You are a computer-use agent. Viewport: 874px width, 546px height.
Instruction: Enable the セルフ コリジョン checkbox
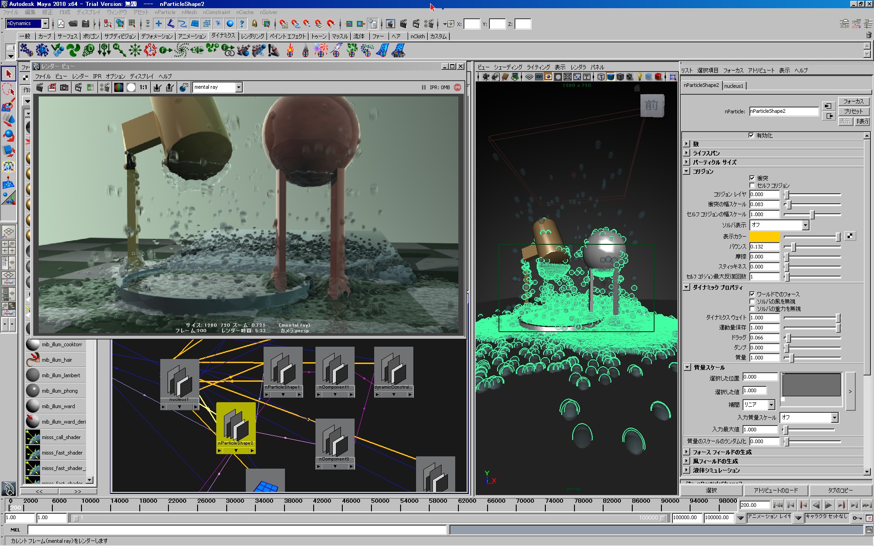(752, 185)
